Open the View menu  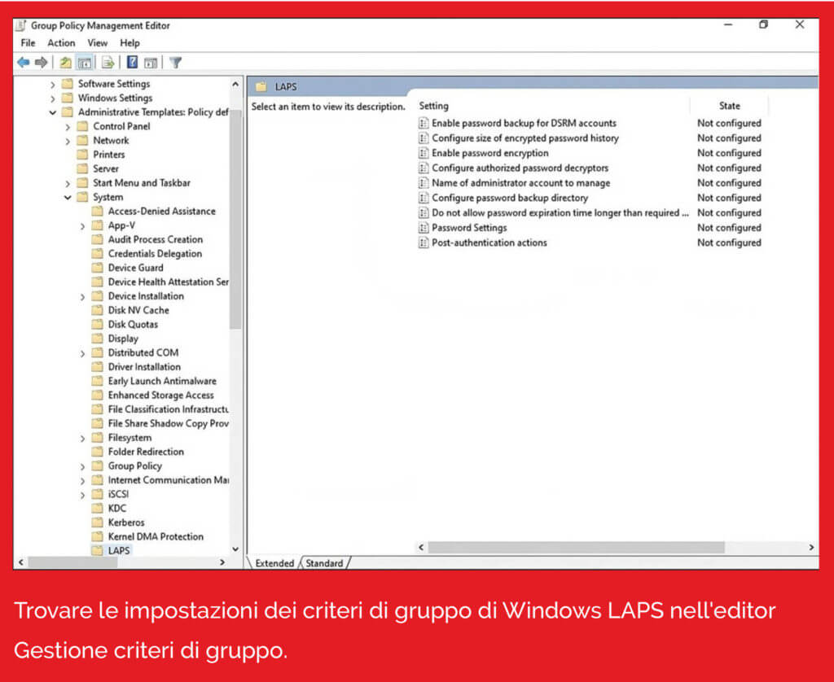[x=97, y=42]
